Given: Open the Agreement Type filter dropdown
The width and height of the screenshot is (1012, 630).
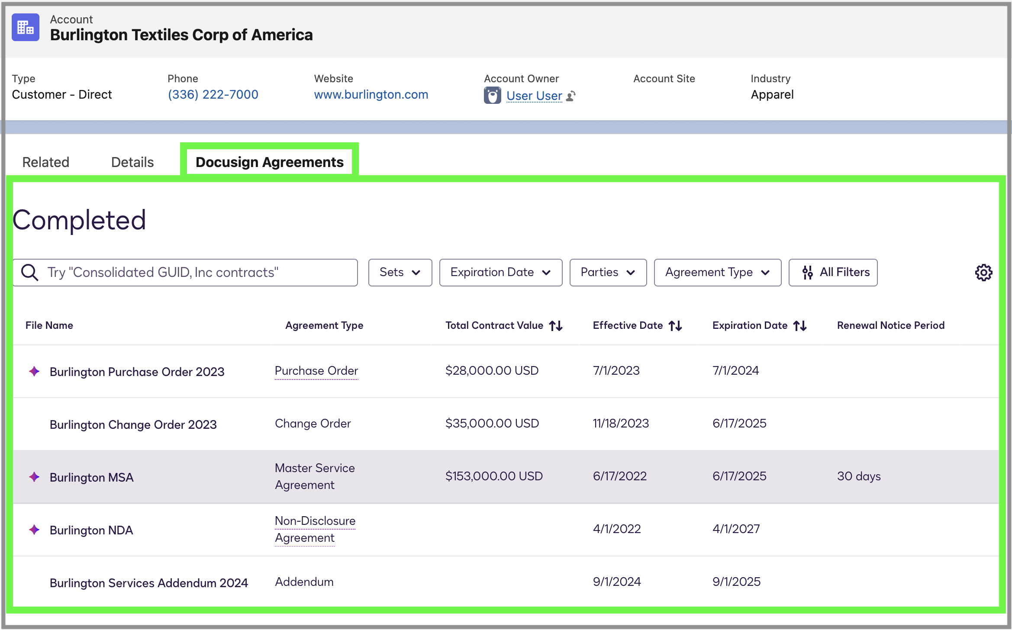Looking at the screenshot, I should [x=717, y=272].
